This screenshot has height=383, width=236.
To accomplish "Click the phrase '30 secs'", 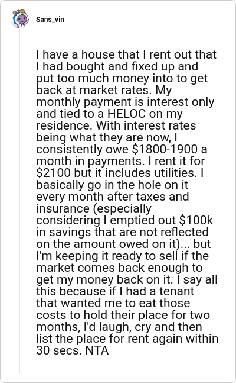I will pyautogui.click(x=58, y=351).
